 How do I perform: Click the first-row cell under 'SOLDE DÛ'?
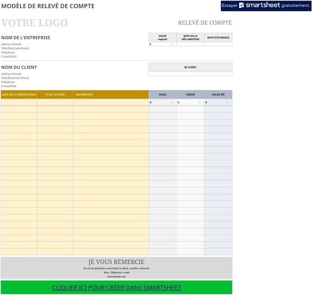pos(219,102)
